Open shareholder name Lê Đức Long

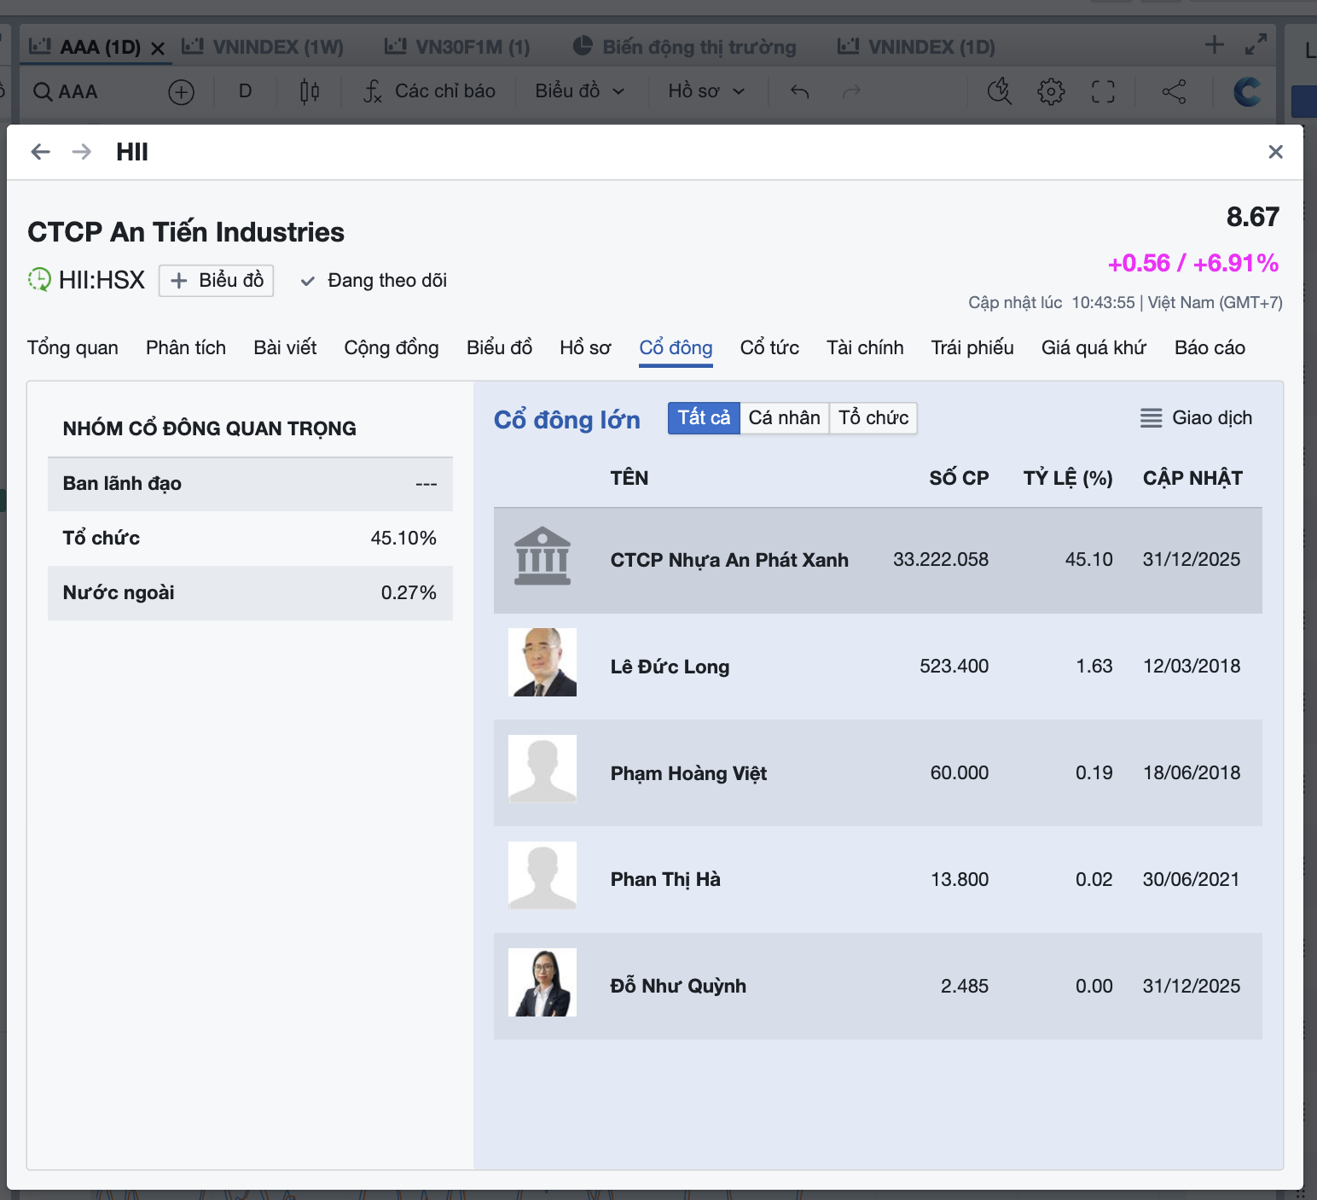[670, 667]
